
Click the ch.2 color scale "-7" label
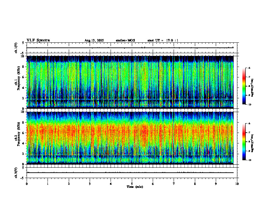249,133
